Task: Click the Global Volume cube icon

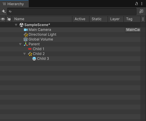Action: tap(26, 39)
